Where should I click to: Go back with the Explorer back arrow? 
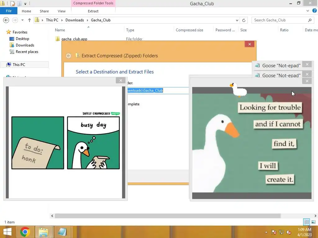click(x=6, y=20)
